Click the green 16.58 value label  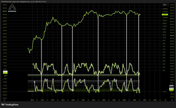171,90
